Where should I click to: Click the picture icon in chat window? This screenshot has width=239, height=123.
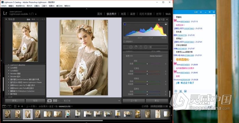point(185,91)
